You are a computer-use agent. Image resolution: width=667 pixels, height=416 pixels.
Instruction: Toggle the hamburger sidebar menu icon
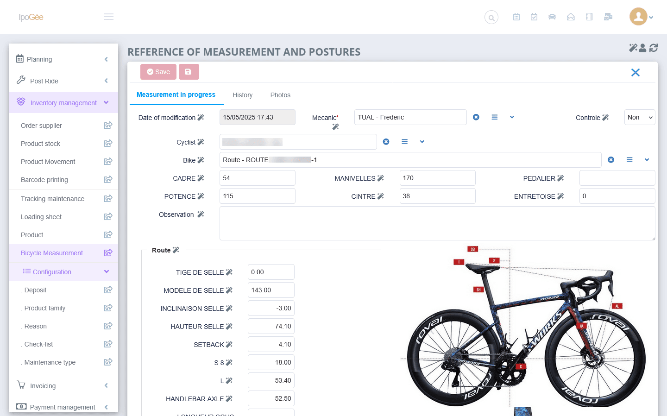point(109,17)
